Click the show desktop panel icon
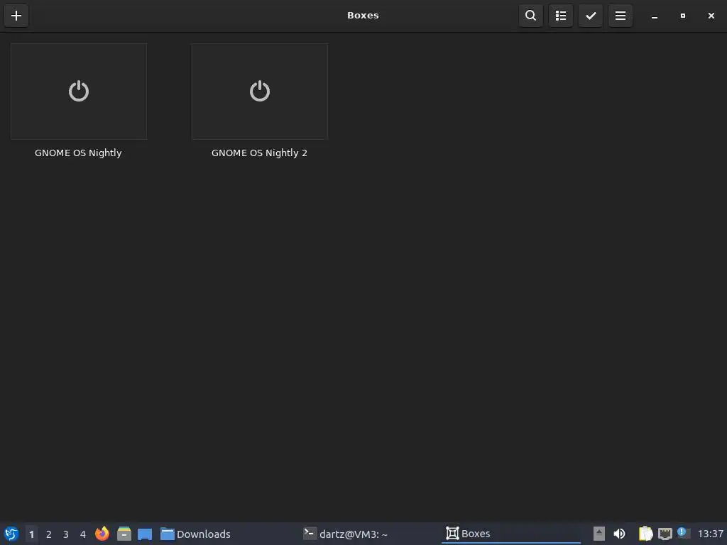This screenshot has height=545, width=727. click(145, 534)
